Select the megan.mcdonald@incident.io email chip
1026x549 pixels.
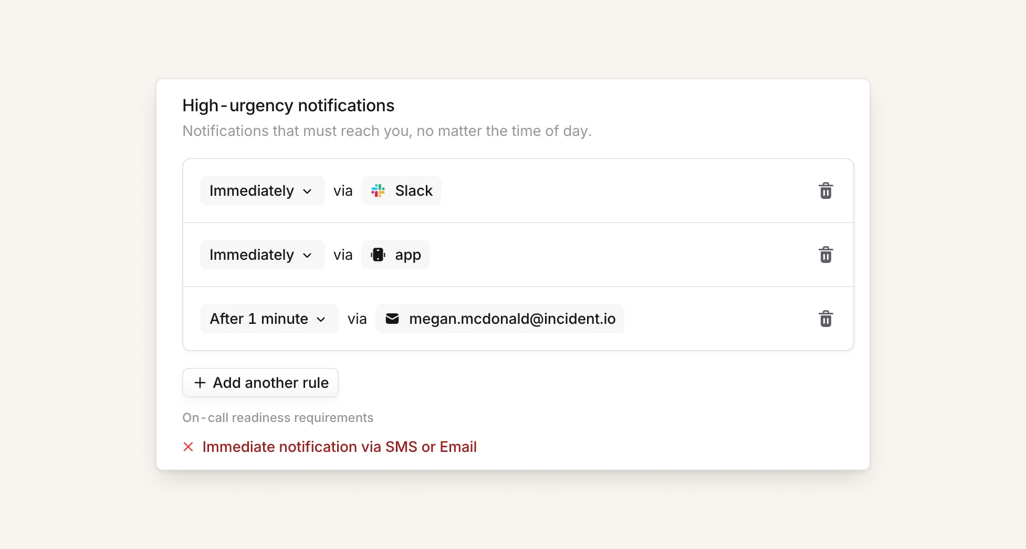[500, 319]
